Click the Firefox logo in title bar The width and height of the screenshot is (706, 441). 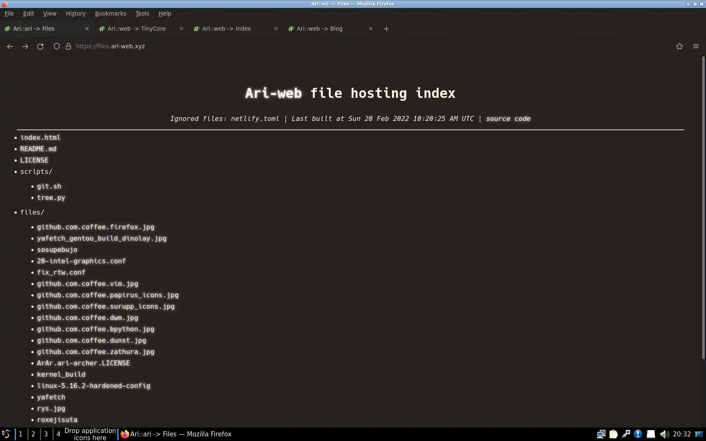click(4, 4)
